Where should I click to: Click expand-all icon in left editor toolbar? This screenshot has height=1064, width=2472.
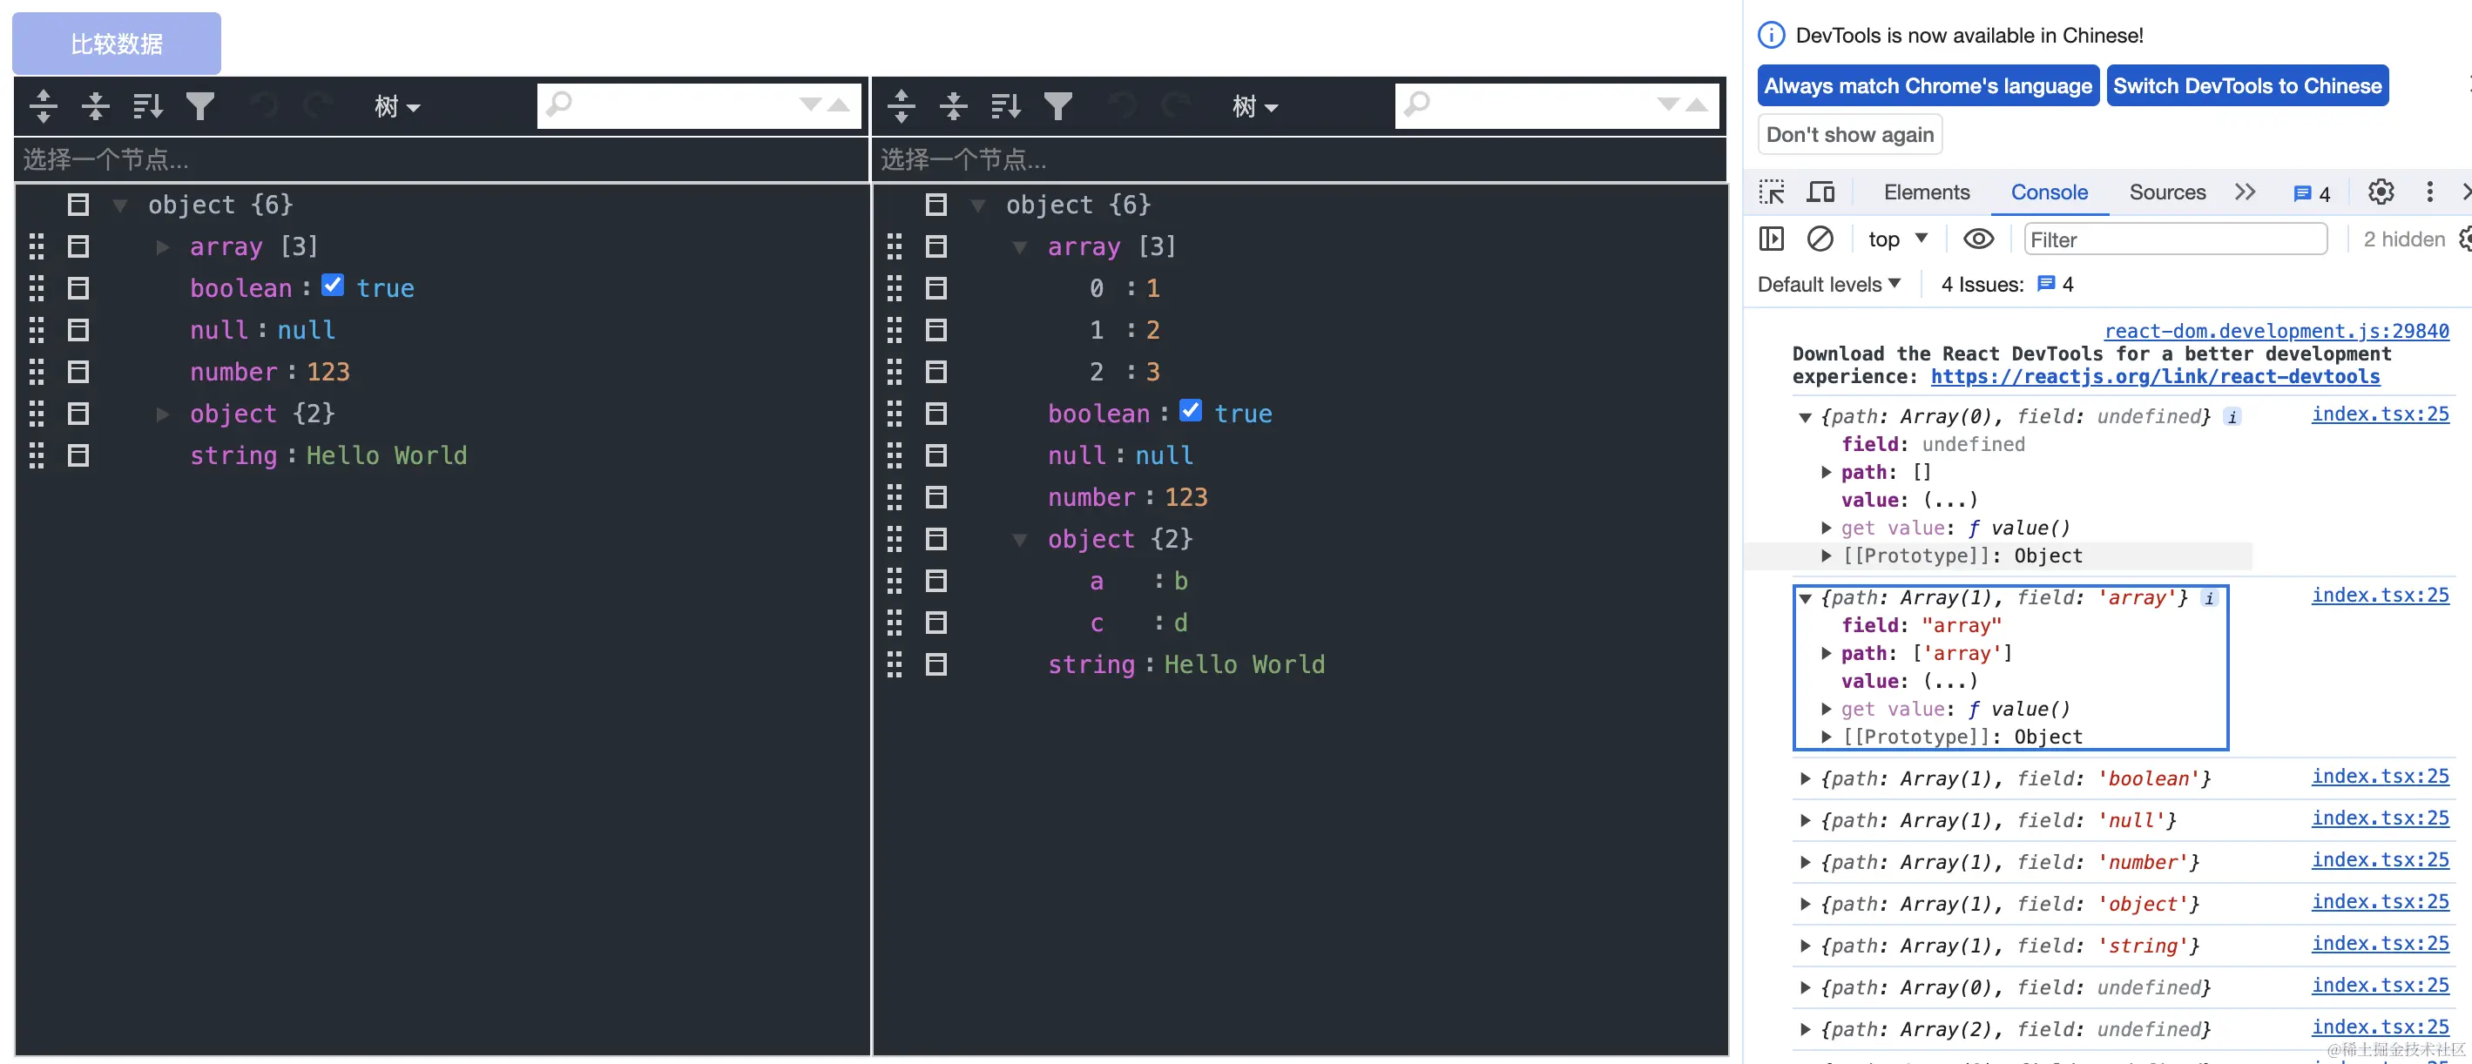(44, 105)
